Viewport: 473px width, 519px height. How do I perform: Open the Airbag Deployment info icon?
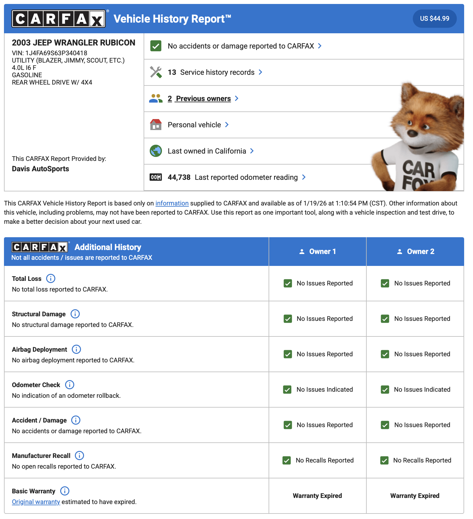pyautogui.click(x=76, y=349)
